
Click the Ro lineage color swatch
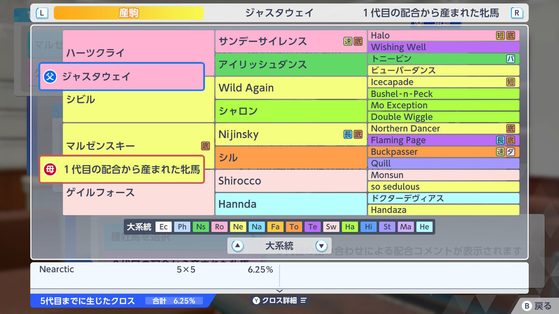pos(219,227)
